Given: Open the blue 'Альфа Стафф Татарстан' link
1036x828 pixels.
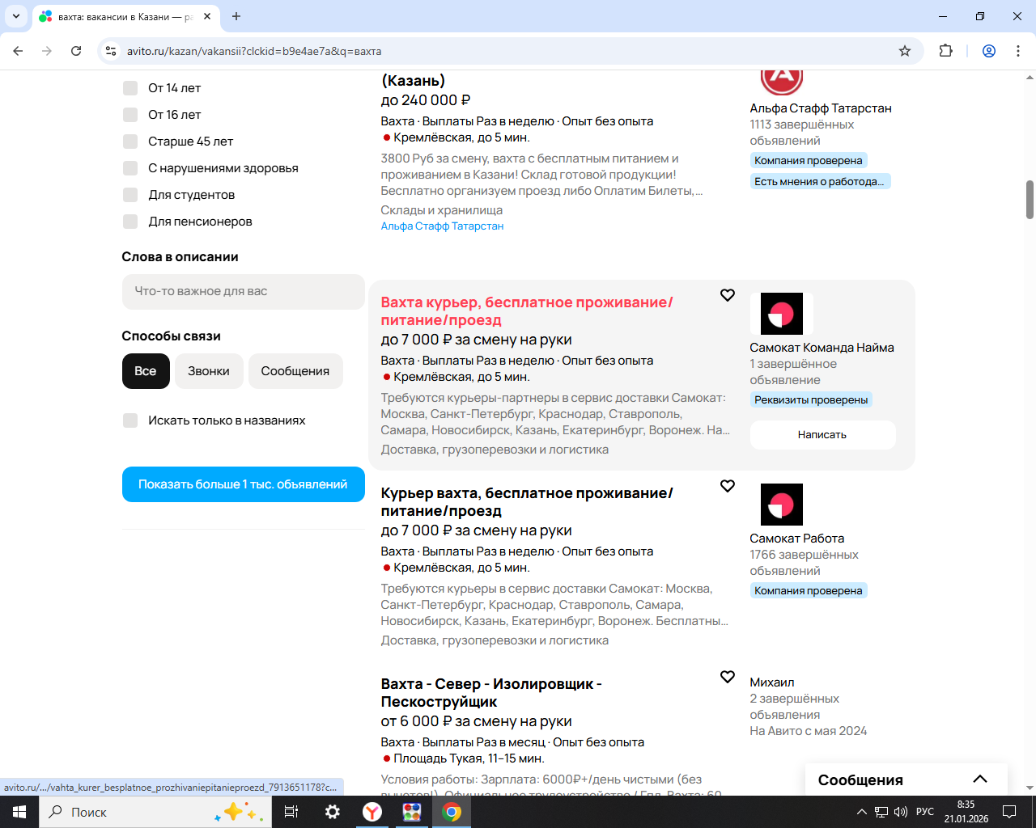Looking at the screenshot, I should click(442, 226).
